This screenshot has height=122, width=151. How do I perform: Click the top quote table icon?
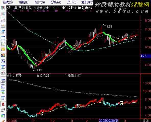tap(3, 8)
